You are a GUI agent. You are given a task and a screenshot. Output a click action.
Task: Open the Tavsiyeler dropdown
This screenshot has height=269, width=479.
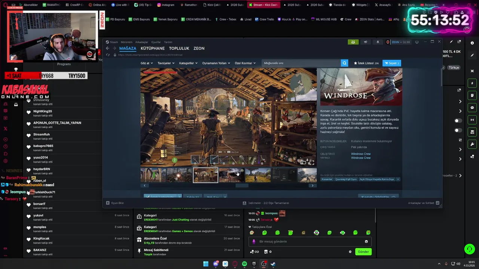coord(166,63)
